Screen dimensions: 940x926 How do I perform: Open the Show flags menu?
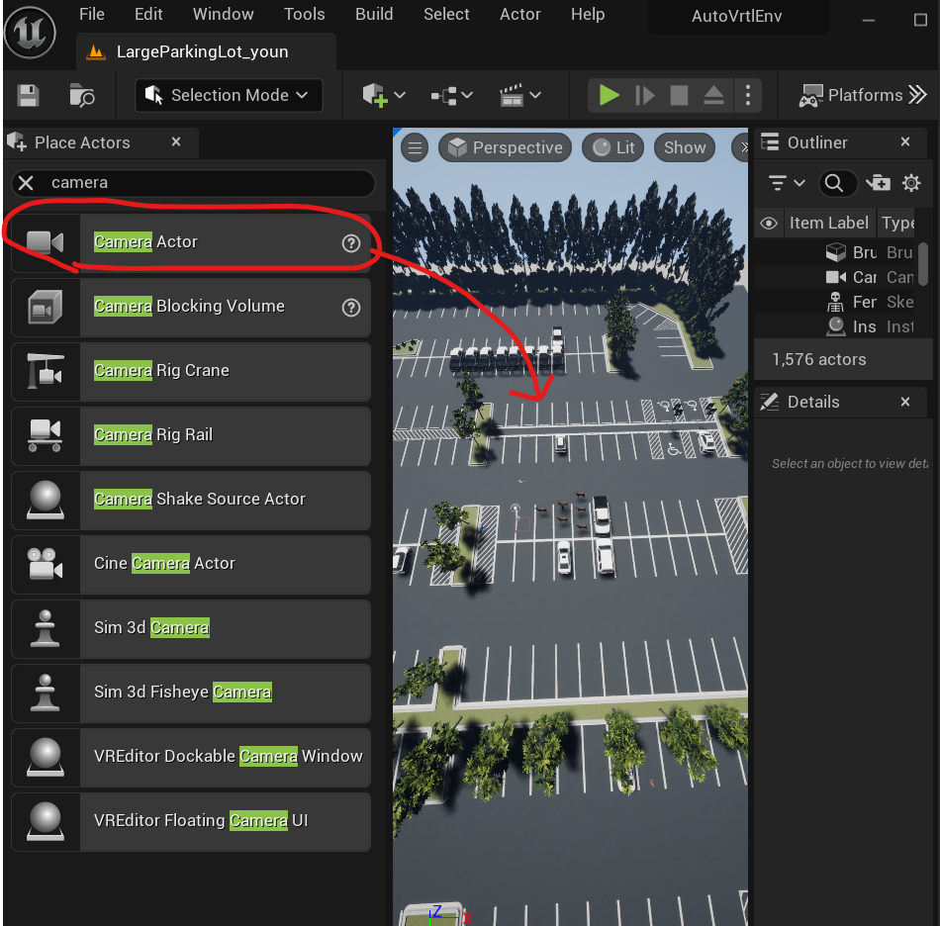[x=684, y=146]
